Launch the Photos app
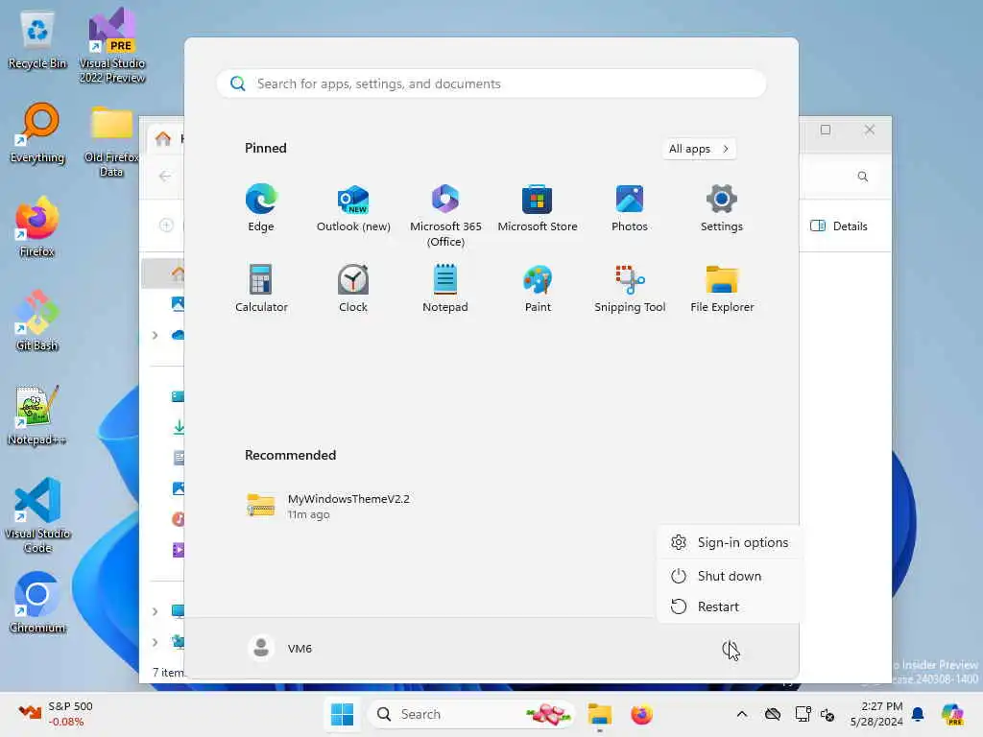Screen dimensions: 983x737 630,208
